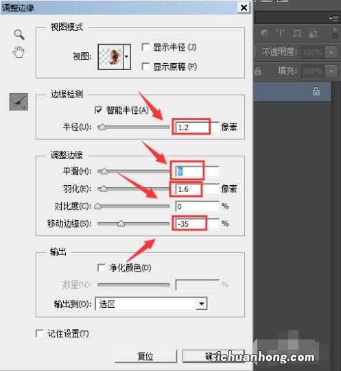The image size is (341, 371).
Task: Select the Refine Radius brush tool
Action: click(19, 102)
